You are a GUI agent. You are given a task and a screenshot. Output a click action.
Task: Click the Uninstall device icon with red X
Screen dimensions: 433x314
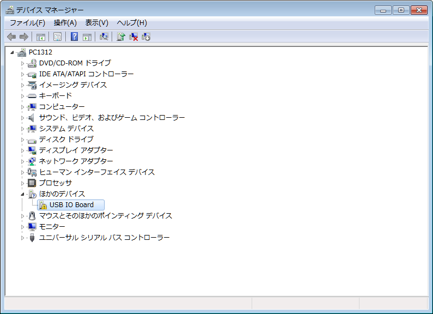pyautogui.click(x=133, y=37)
